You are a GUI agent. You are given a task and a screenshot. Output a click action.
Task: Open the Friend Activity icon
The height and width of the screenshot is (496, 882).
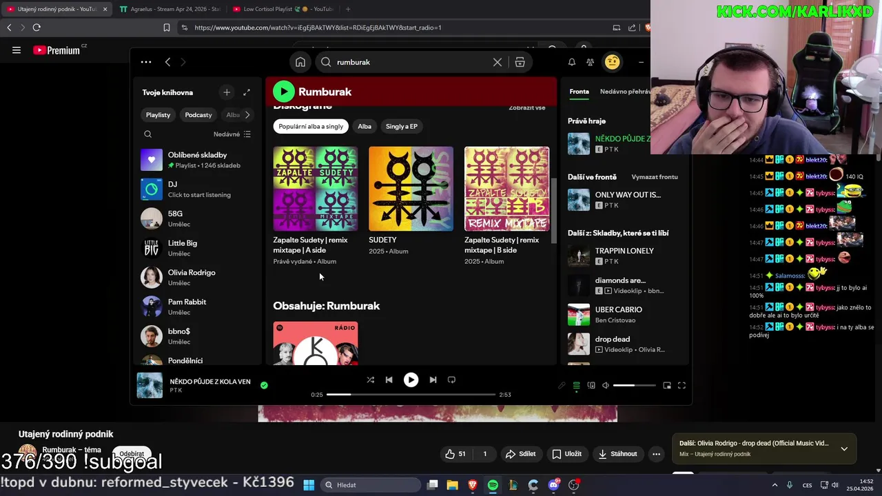tap(590, 62)
